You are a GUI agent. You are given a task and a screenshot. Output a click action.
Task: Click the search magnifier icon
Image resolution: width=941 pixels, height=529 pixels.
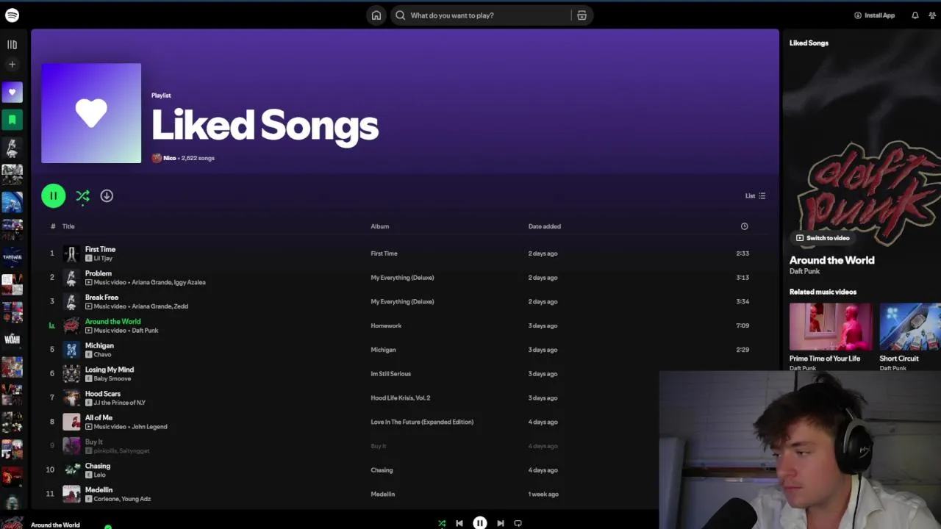coord(401,15)
